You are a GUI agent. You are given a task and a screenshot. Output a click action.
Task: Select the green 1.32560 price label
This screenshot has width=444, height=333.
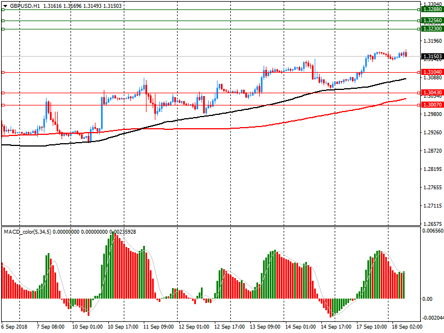pos(432,21)
